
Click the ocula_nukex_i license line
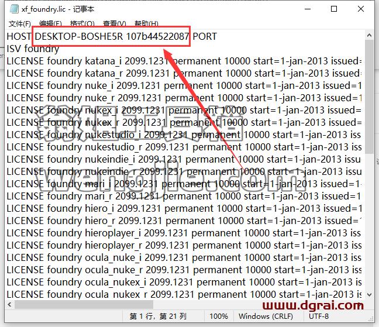tap(184, 283)
